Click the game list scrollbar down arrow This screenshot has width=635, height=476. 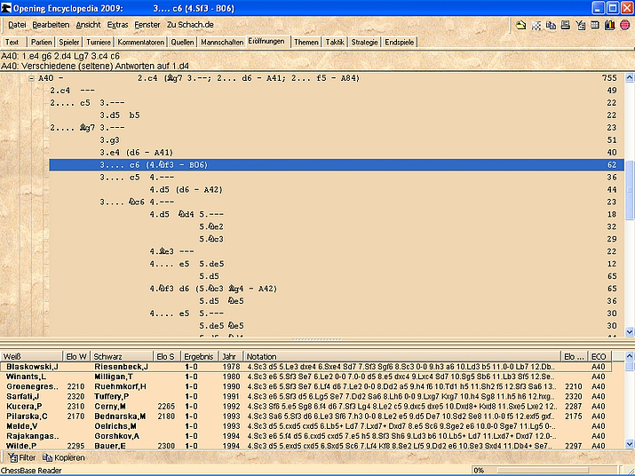pos(630,444)
